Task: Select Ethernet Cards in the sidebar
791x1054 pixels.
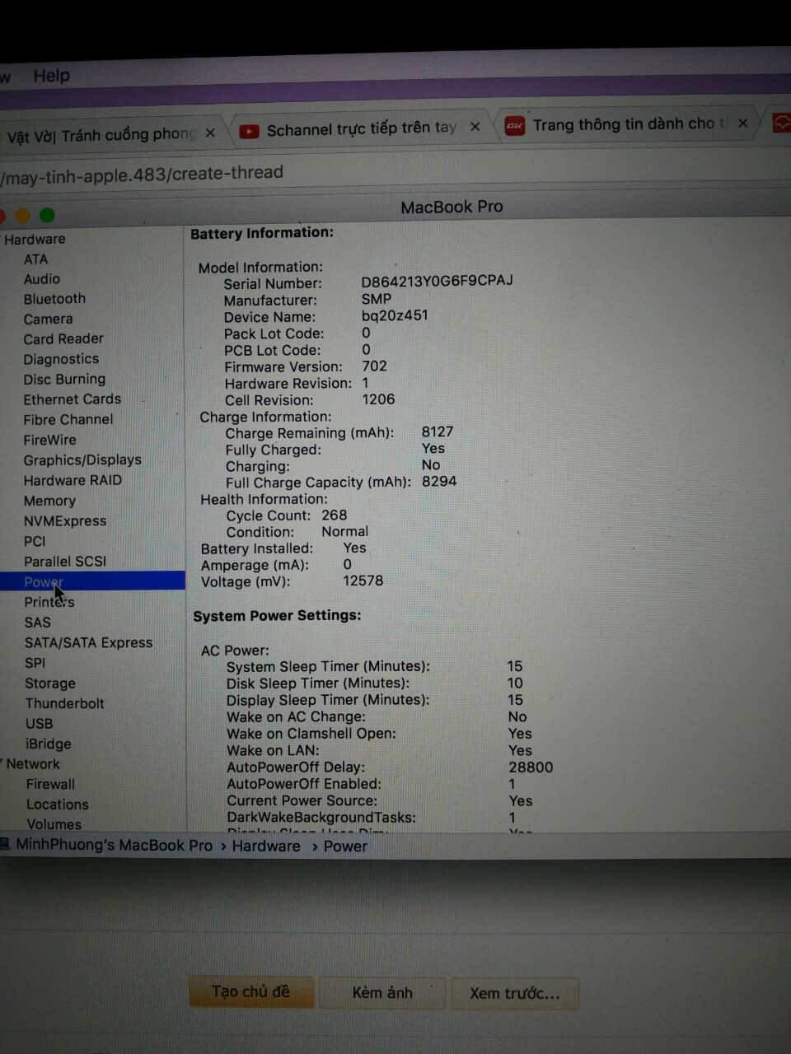Action: pos(72,399)
